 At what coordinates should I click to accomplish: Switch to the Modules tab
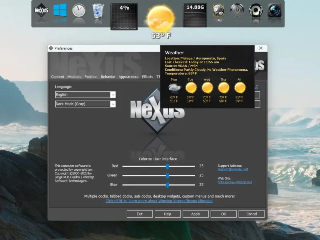coord(74,77)
